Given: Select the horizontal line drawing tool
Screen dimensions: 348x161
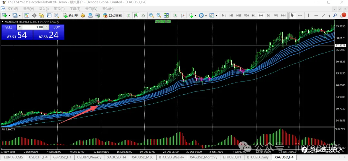Looking at the screenshot, I should point(316,15).
